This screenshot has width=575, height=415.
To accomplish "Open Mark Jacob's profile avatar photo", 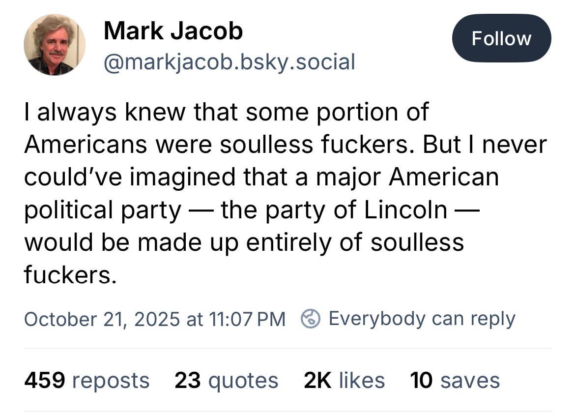I will tap(54, 45).
